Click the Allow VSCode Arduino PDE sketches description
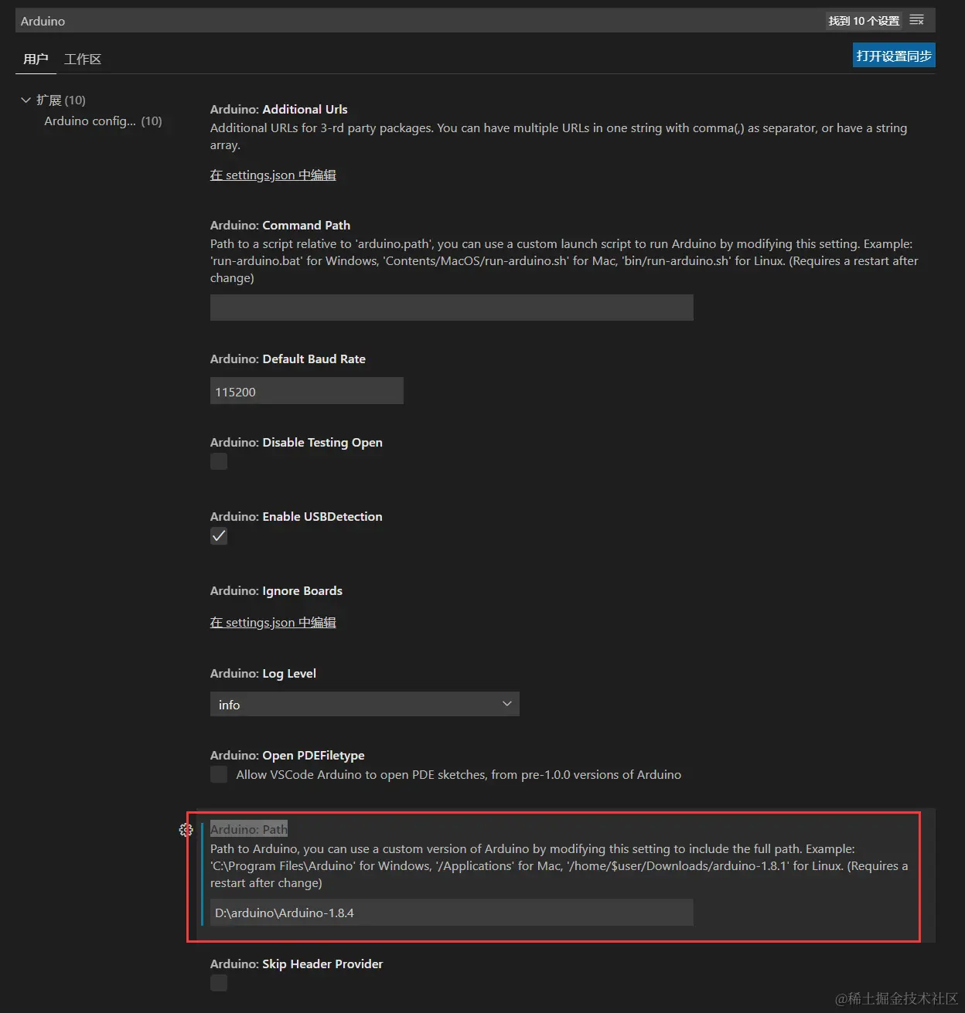Viewport: 965px width, 1013px height. tap(459, 774)
